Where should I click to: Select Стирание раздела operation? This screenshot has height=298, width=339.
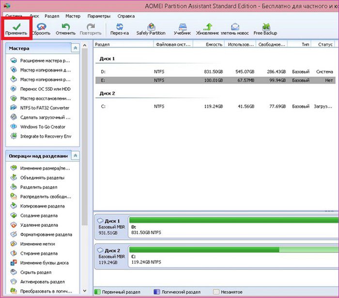point(34,253)
